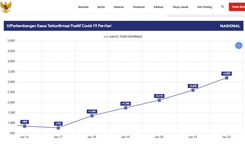Click the Jan 16 virus data marker
The width and height of the screenshot is (245, 144).
click(24, 126)
